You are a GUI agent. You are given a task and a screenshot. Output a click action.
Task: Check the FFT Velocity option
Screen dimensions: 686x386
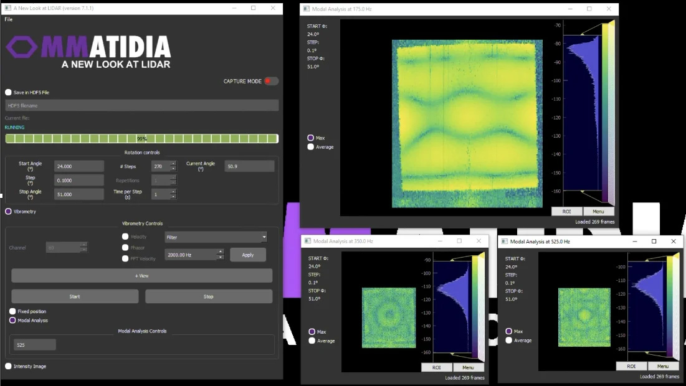tap(125, 258)
